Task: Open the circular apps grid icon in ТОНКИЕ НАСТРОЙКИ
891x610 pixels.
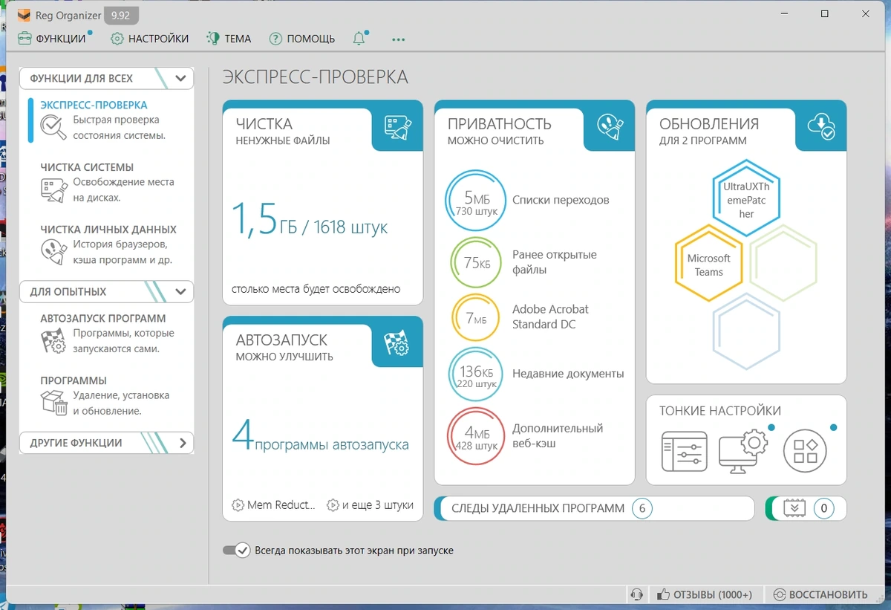Action: (806, 451)
